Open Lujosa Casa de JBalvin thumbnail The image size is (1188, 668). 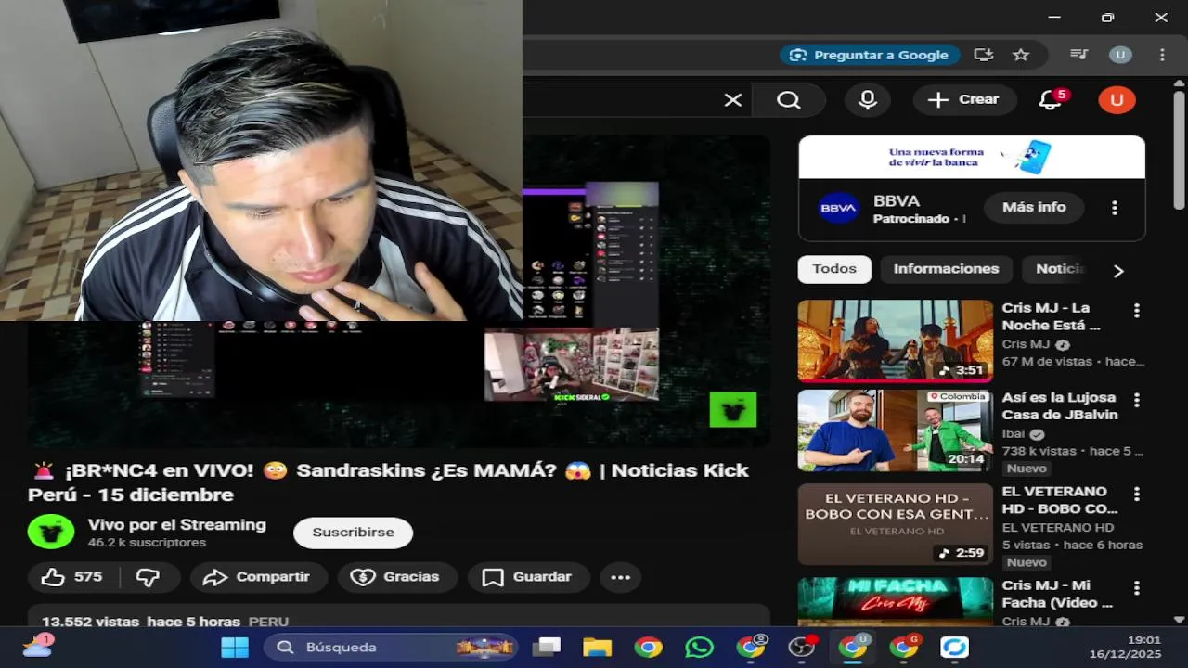pos(896,430)
